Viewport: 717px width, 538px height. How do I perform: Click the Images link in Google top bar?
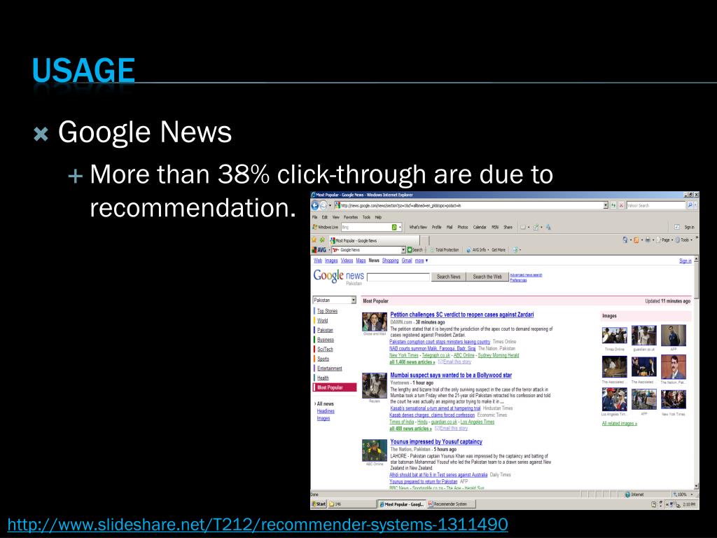click(x=331, y=261)
